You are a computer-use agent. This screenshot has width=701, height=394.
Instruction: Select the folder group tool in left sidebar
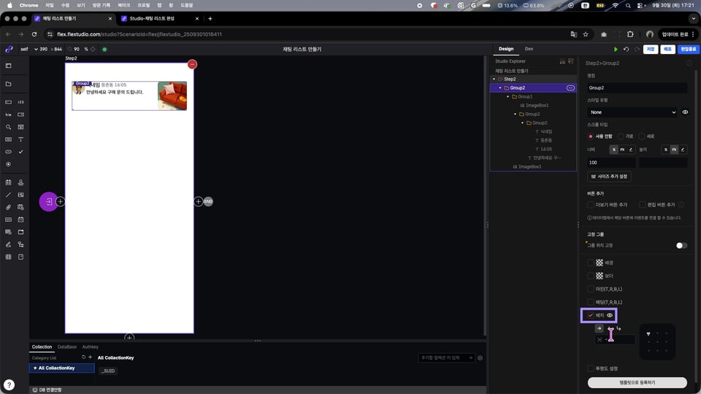pyautogui.click(x=9, y=84)
